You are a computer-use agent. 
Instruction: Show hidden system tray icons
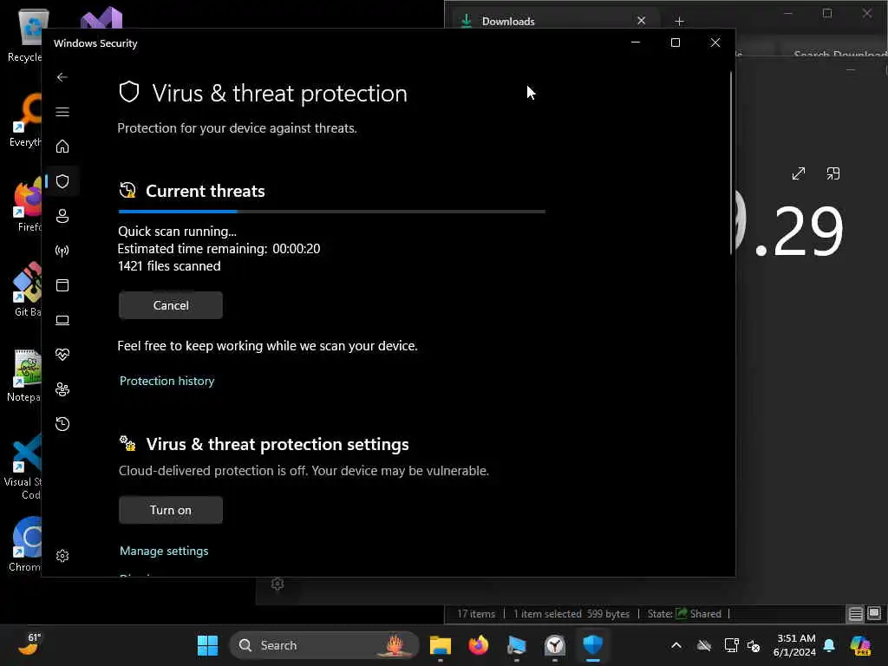click(x=676, y=645)
